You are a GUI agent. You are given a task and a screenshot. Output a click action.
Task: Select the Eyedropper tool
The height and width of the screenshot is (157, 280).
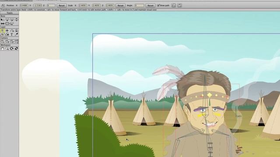pos(17,34)
